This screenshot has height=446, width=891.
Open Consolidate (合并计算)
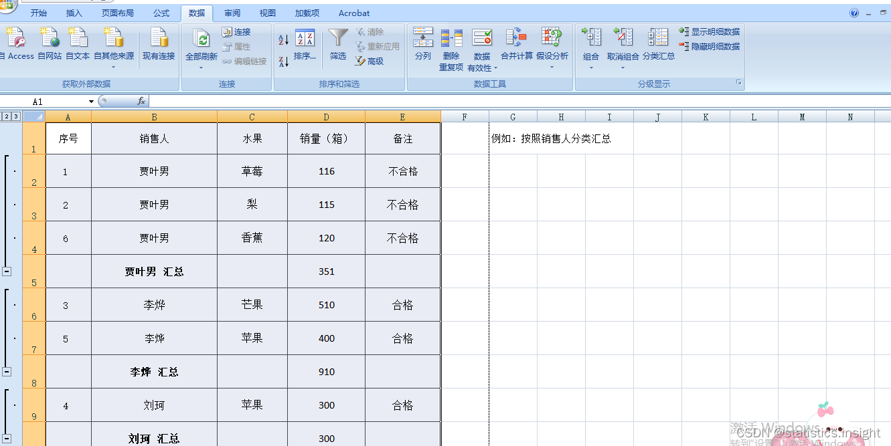click(517, 44)
